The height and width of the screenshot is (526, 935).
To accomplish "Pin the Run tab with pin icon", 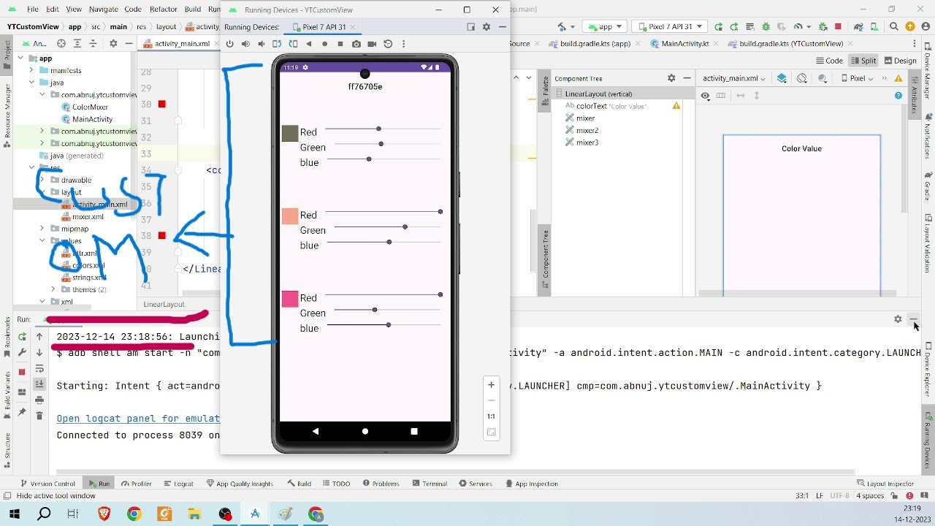I will (x=22, y=413).
